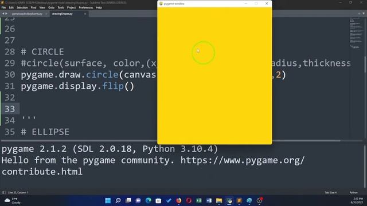This screenshot has width=367, height=206.
Task: Launch Opera browser from taskbar
Action: pyautogui.click(x=189, y=201)
